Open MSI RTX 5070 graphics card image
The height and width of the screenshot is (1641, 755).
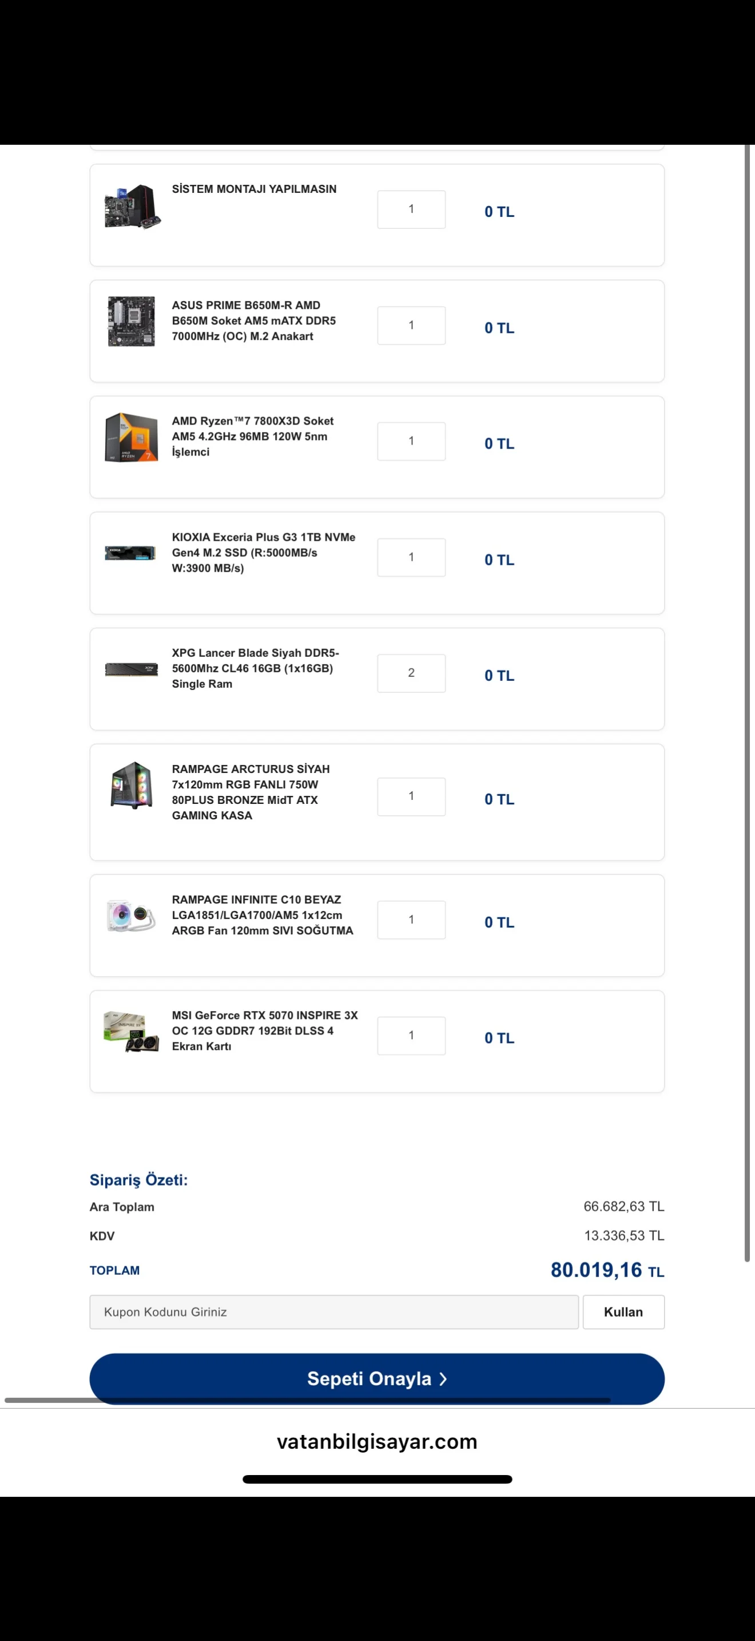tap(131, 1032)
